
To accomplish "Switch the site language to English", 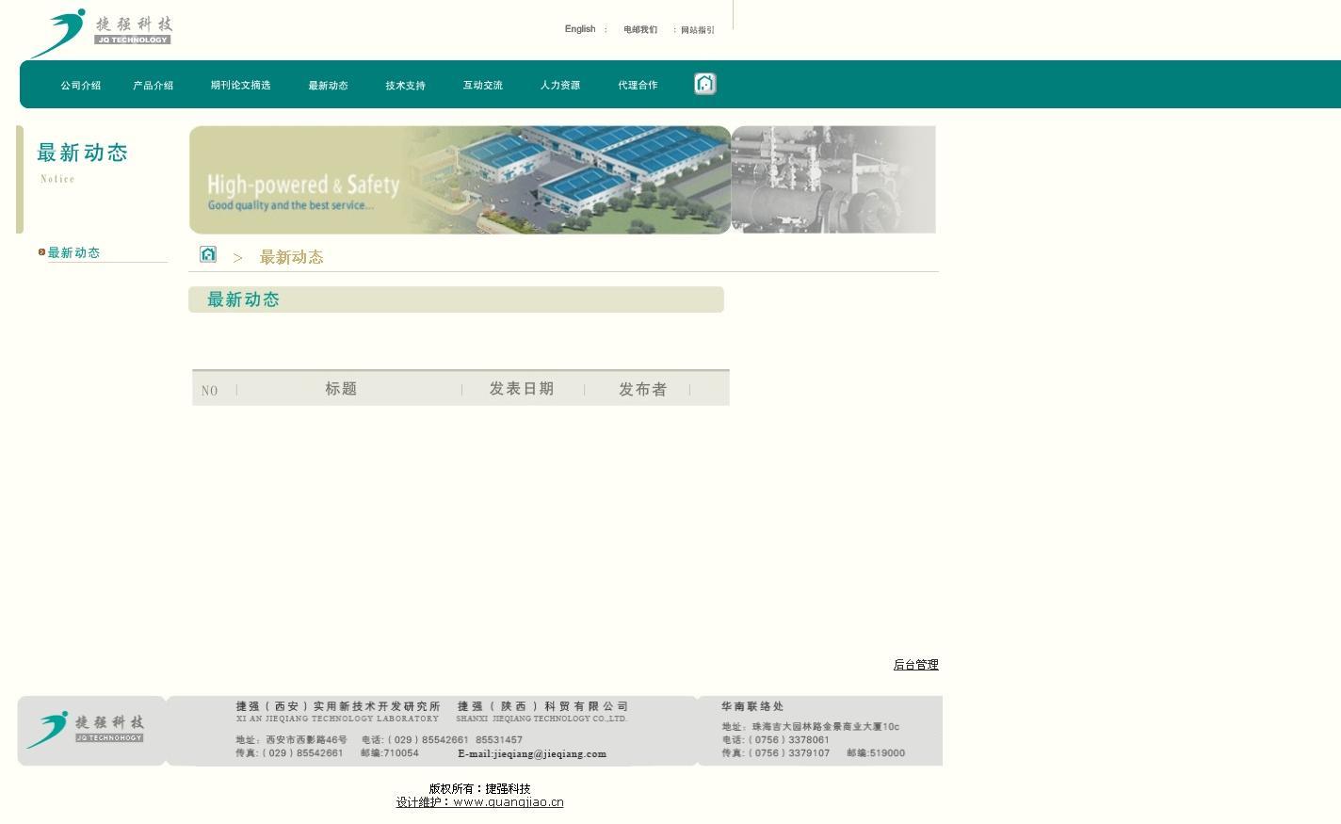I will pyautogui.click(x=580, y=29).
